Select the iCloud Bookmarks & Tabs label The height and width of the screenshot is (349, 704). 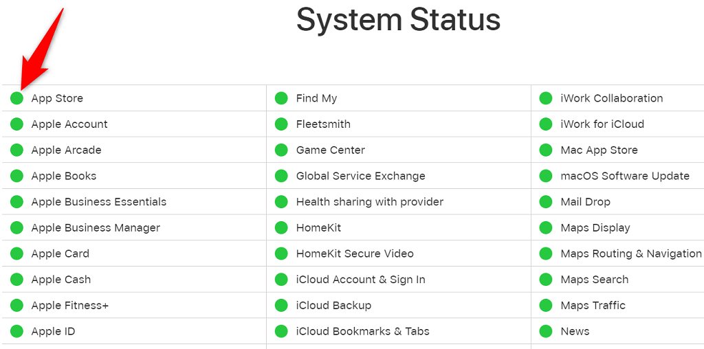363,332
